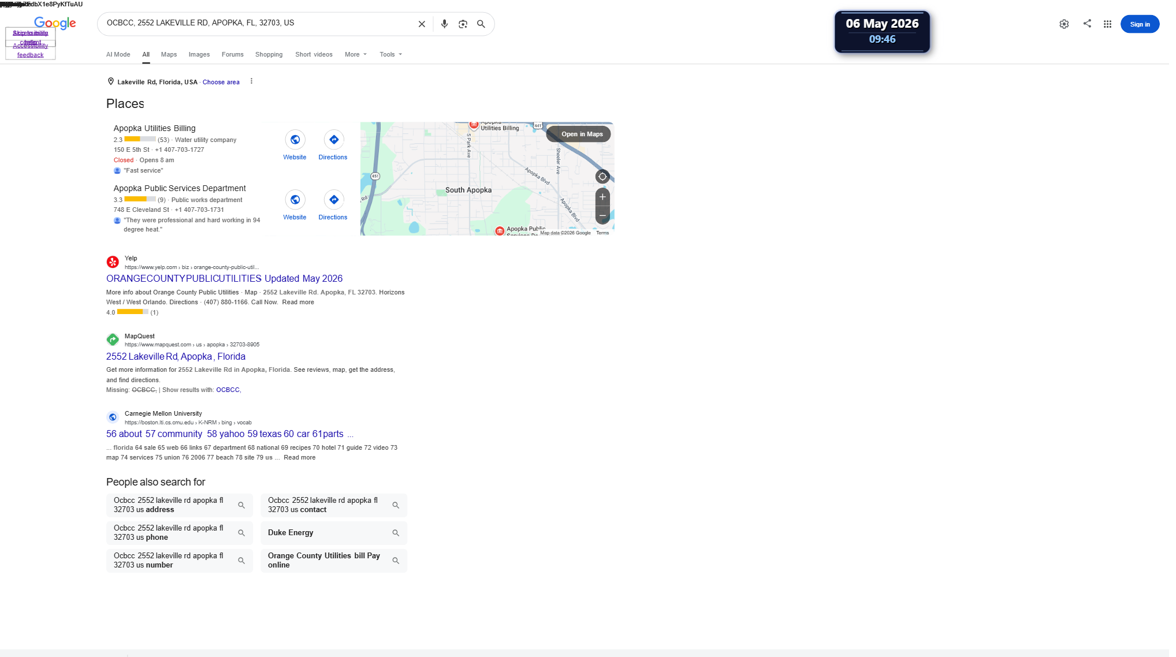Get Directions icon for Apopka Public Services Department
The height and width of the screenshot is (657, 1176).
click(x=334, y=200)
